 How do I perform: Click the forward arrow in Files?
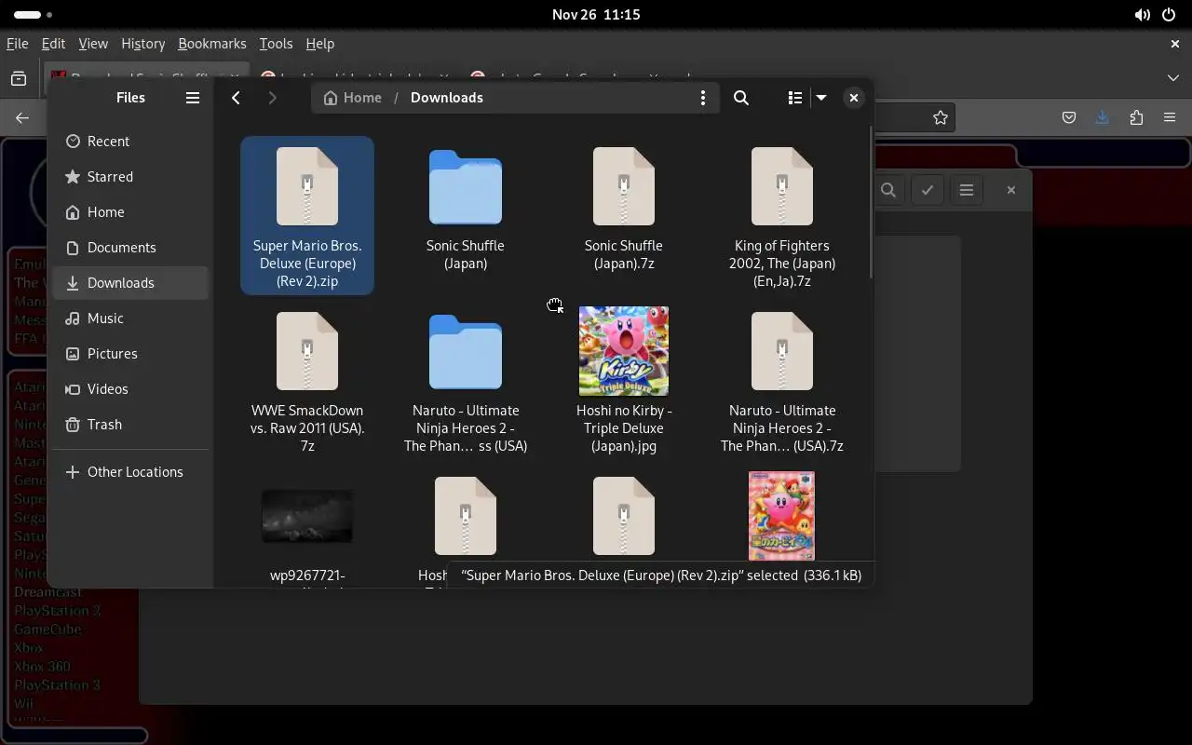coord(272,98)
